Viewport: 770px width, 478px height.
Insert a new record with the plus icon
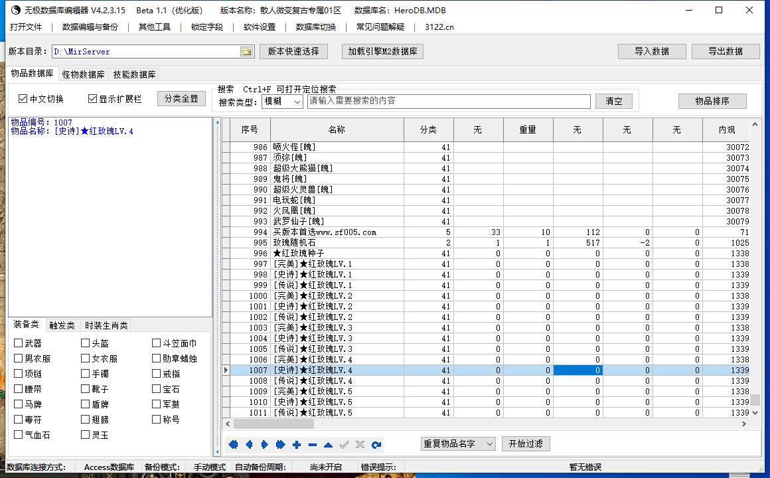[x=297, y=445]
